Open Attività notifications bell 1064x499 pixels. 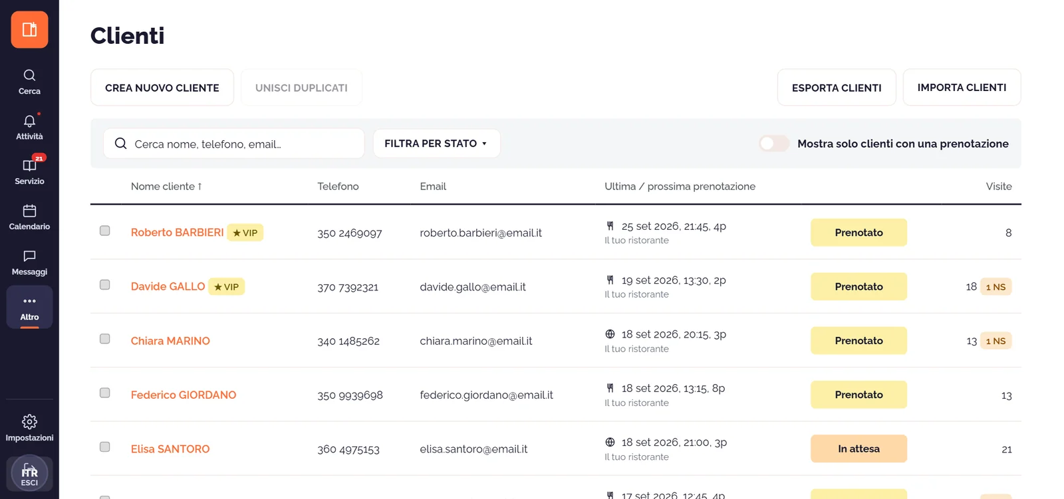click(x=29, y=127)
